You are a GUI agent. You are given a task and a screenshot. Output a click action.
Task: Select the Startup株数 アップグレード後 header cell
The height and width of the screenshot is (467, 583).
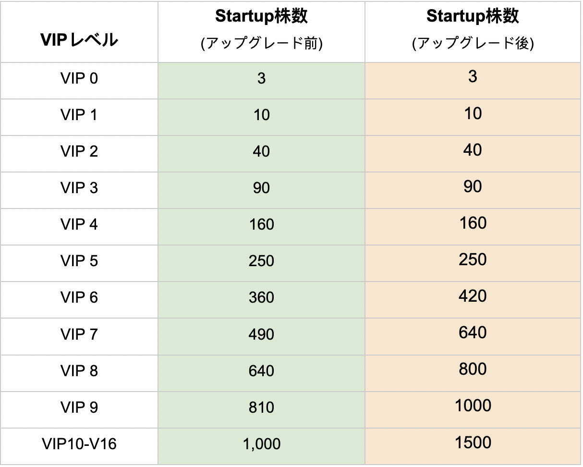473,31
